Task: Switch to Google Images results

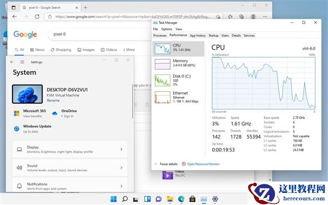Action: [86, 50]
